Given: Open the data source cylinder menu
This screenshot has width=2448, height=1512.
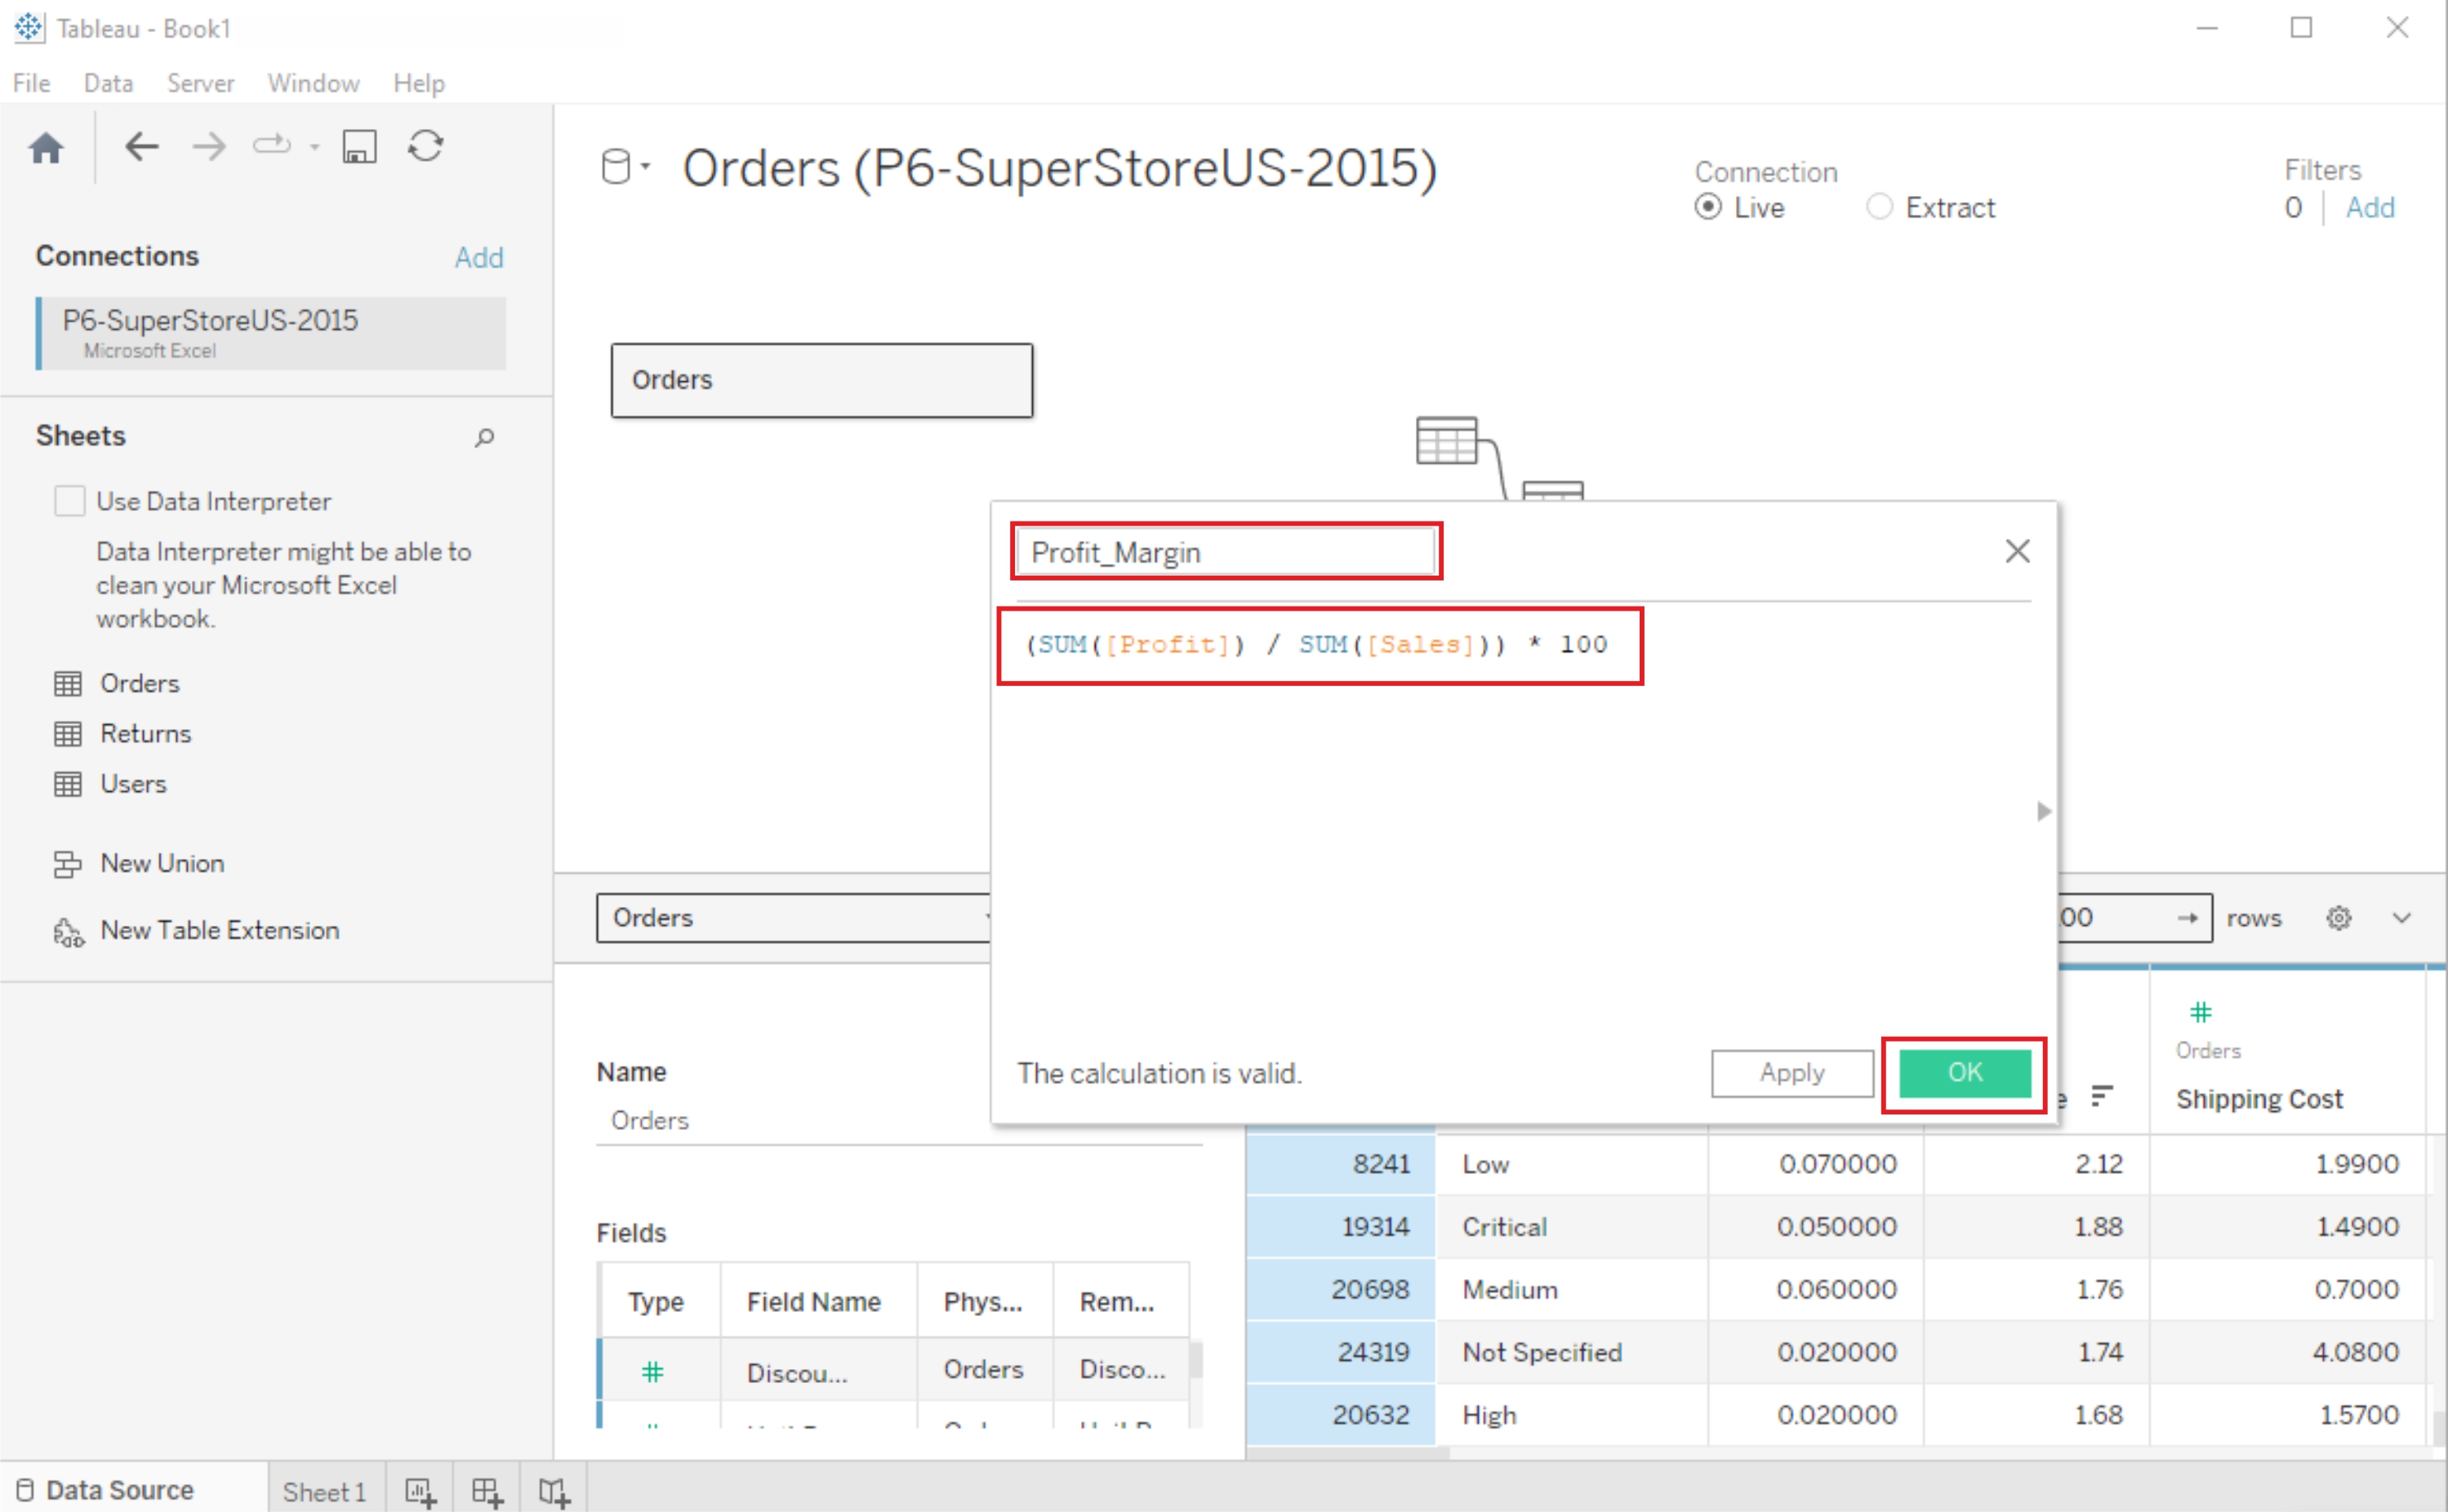Looking at the screenshot, I should (x=626, y=166).
